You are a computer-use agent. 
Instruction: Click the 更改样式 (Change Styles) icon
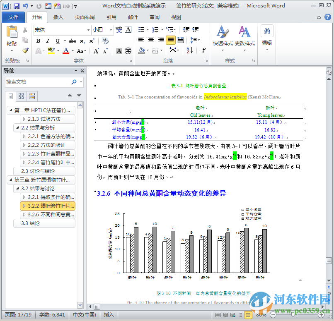point(244,36)
